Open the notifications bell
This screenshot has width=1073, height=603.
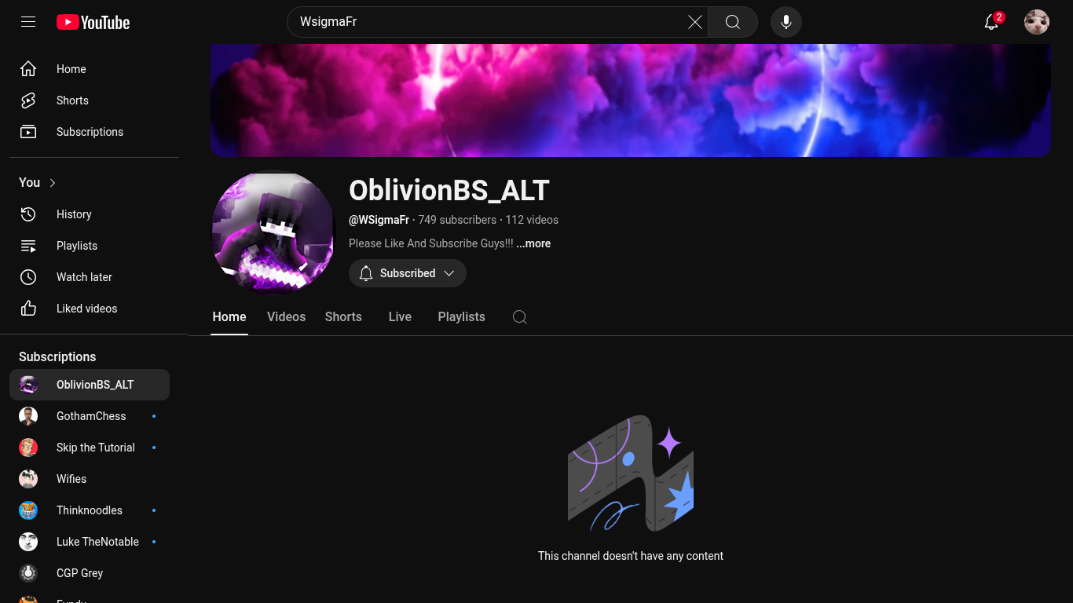click(992, 22)
